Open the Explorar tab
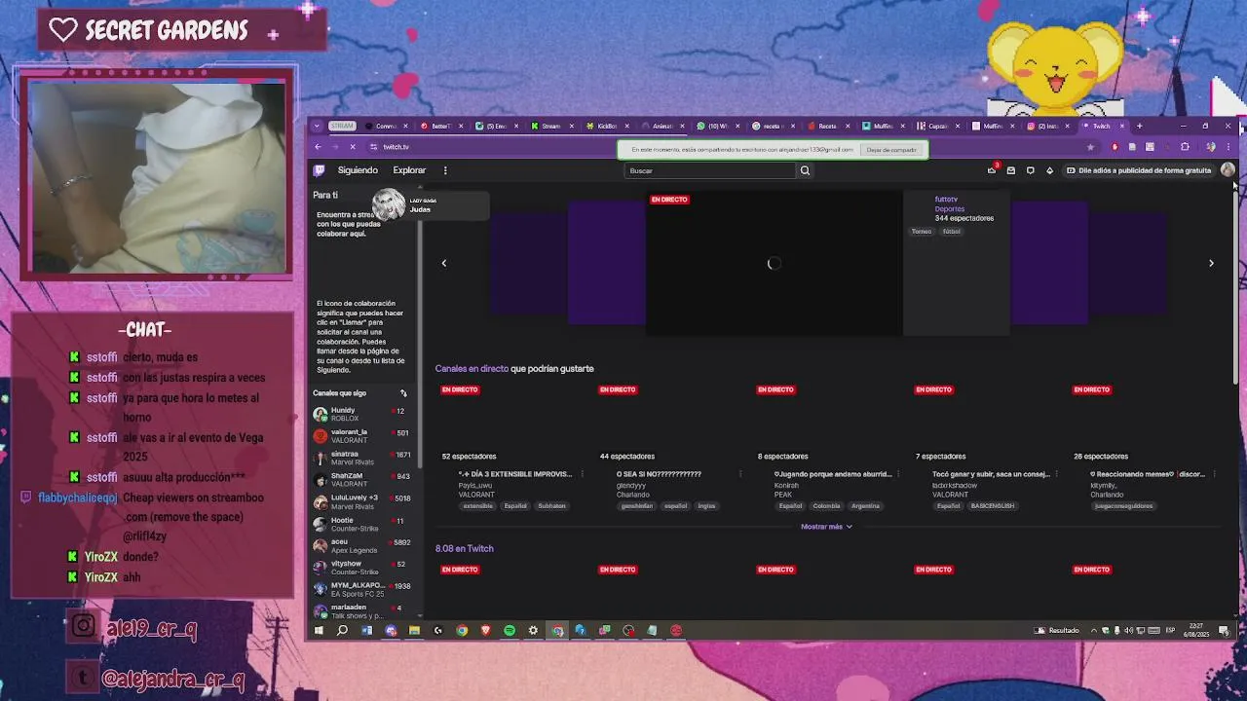Image resolution: width=1247 pixels, height=701 pixels. [x=409, y=170]
